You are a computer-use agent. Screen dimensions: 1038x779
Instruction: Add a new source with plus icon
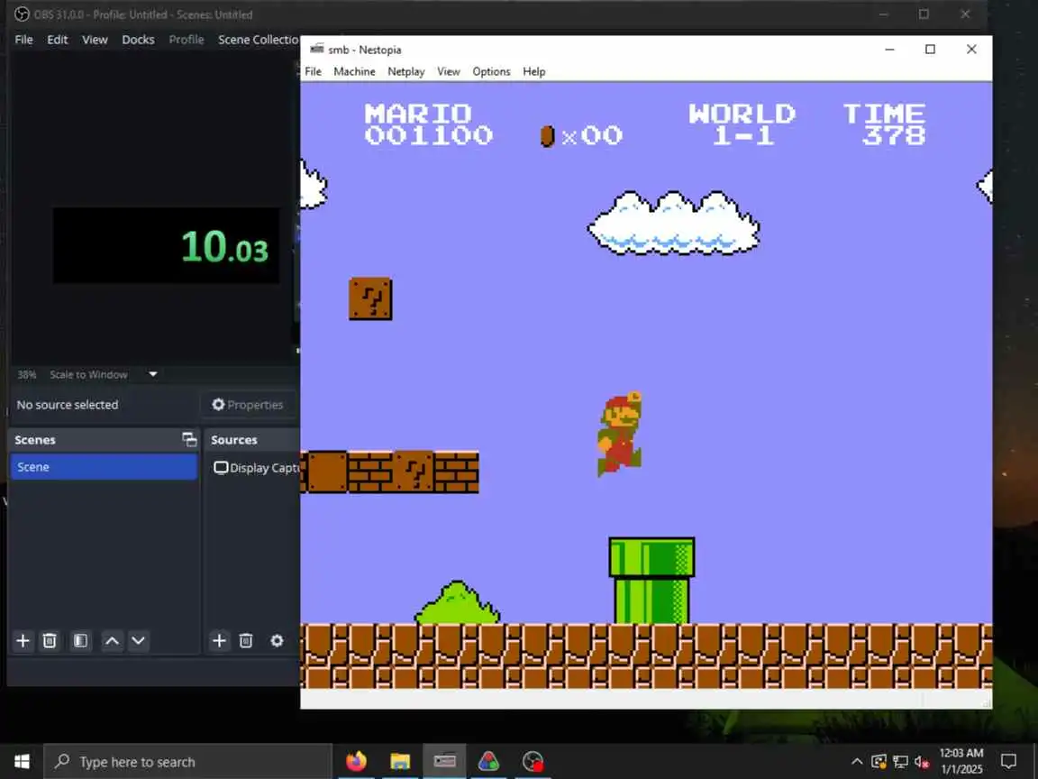pos(219,640)
